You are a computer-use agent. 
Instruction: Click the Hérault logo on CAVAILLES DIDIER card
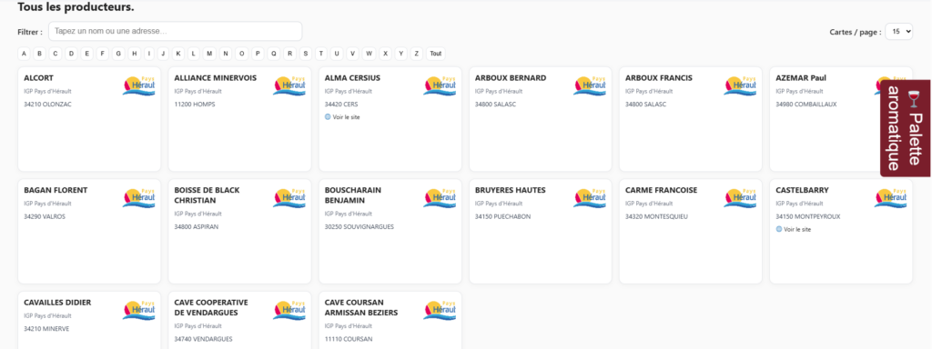coord(139,310)
